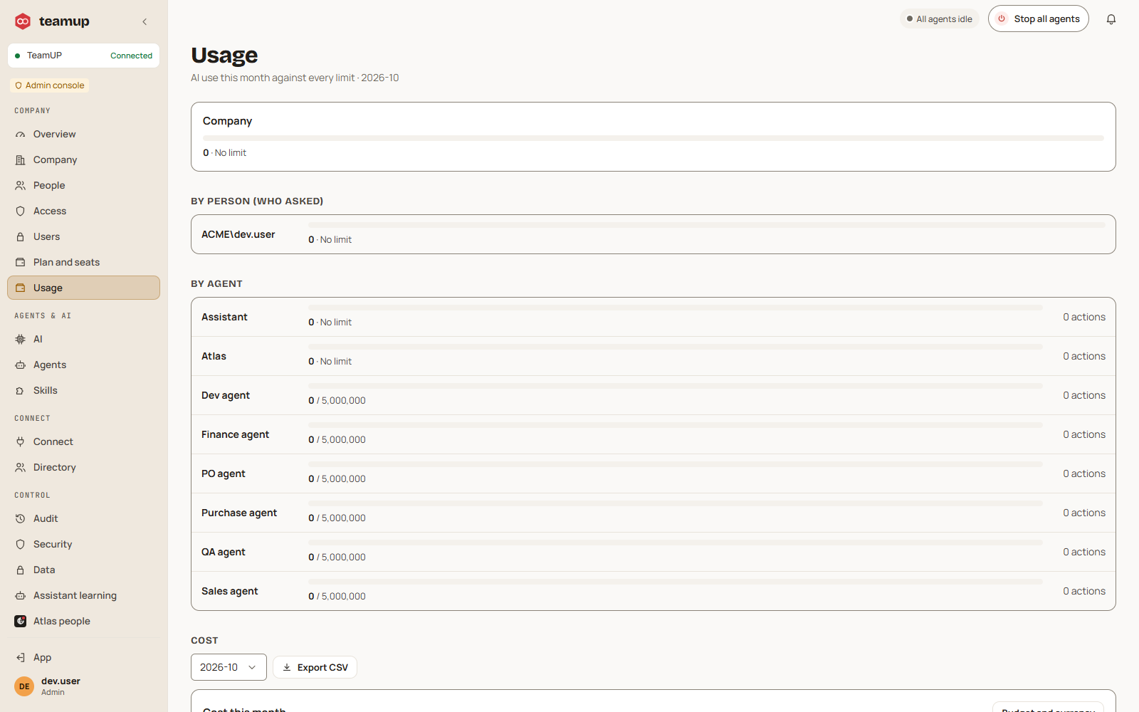Image resolution: width=1139 pixels, height=712 pixels.
Task: Open App from the sidebar bottom
Action: tap(83, 657)
